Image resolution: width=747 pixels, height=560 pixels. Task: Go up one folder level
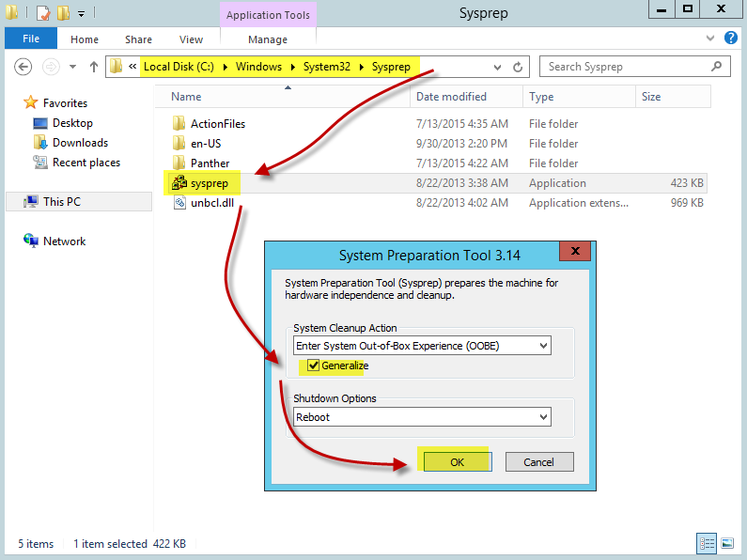point(94,67)
